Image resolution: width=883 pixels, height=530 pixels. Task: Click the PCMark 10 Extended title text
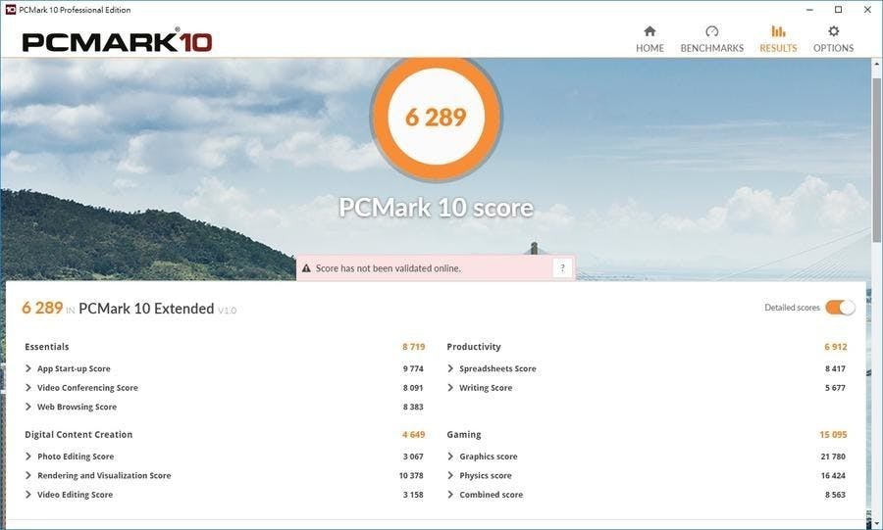146,309
